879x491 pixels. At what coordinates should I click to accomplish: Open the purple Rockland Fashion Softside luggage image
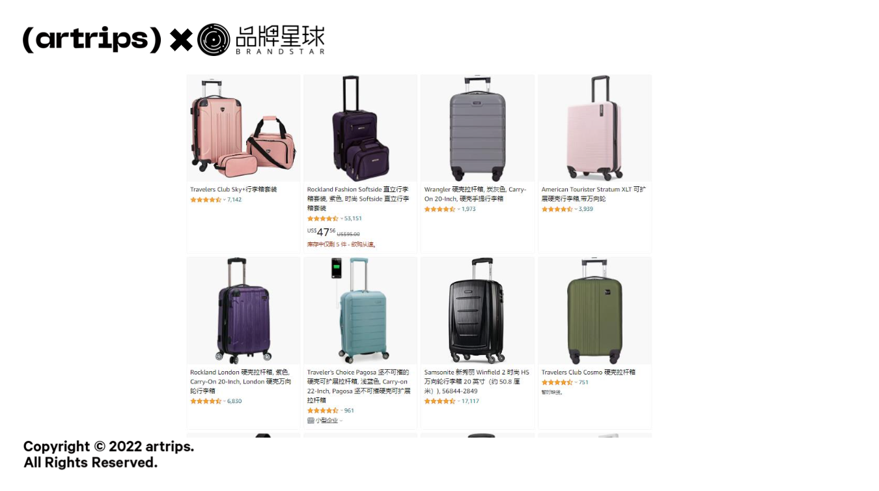coord(360,128)
